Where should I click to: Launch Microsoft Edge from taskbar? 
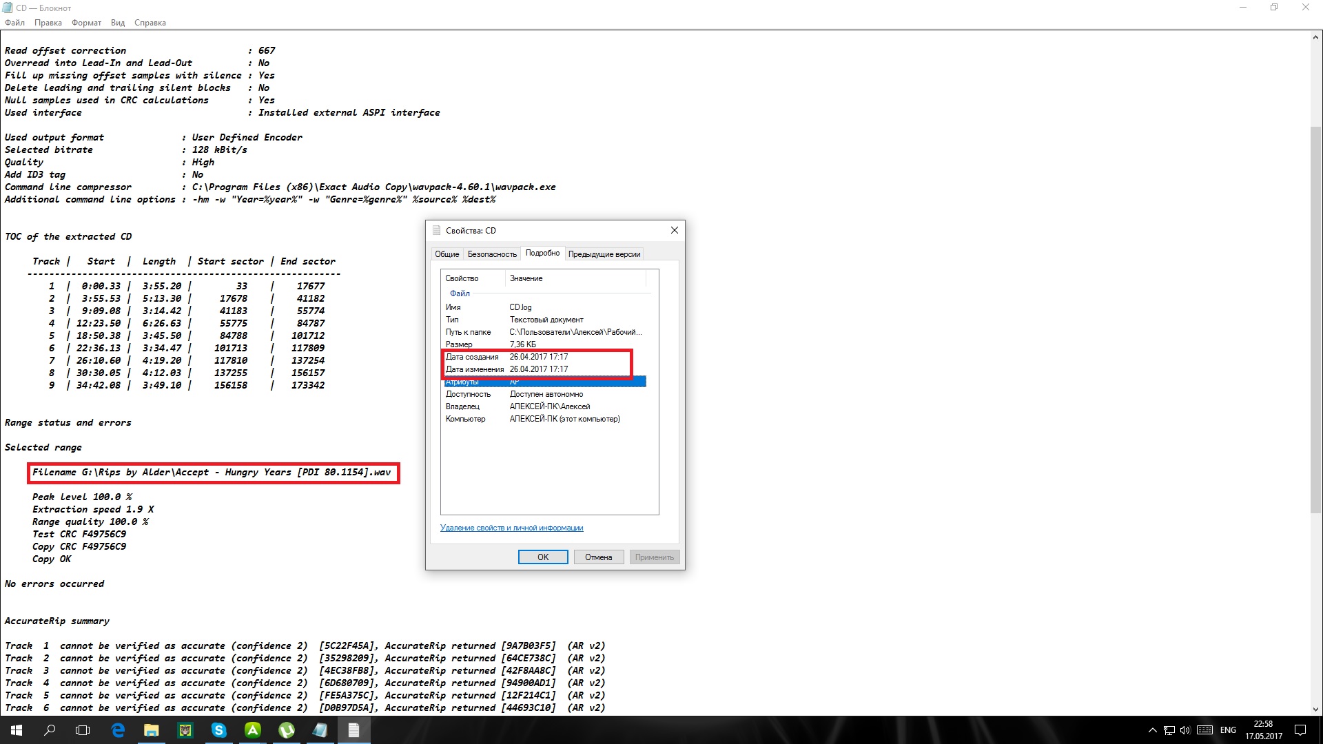click(118, 730)
